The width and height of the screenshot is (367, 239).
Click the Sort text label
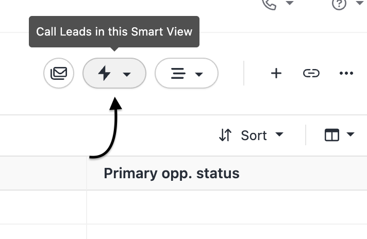(254, 135)
